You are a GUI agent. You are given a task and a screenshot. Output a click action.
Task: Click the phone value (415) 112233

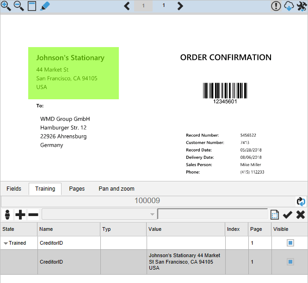click(x=252, y=172)
